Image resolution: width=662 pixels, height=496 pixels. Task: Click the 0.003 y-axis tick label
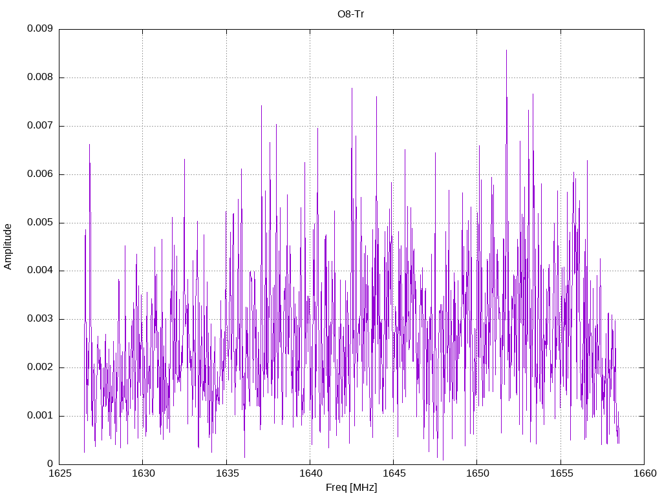pos(40,319)
